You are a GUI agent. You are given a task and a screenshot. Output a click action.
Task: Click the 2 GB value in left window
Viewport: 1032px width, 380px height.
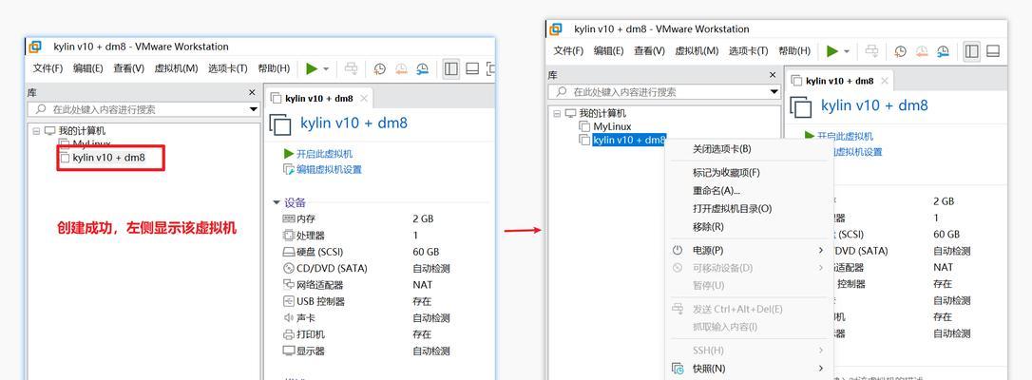pos(423,218)
